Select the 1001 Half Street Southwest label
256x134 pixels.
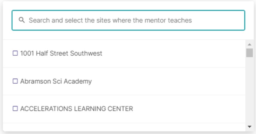[61, 53]
